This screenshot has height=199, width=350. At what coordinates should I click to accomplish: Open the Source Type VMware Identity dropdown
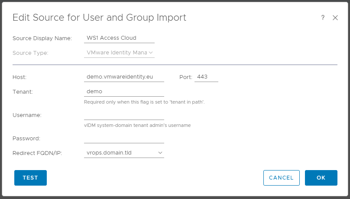pos(119,53)
